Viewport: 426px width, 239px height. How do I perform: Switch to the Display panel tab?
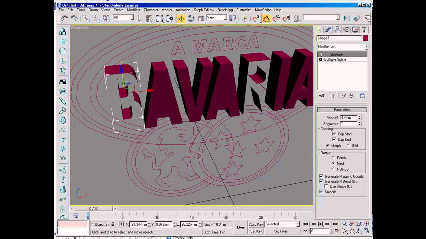355,30
